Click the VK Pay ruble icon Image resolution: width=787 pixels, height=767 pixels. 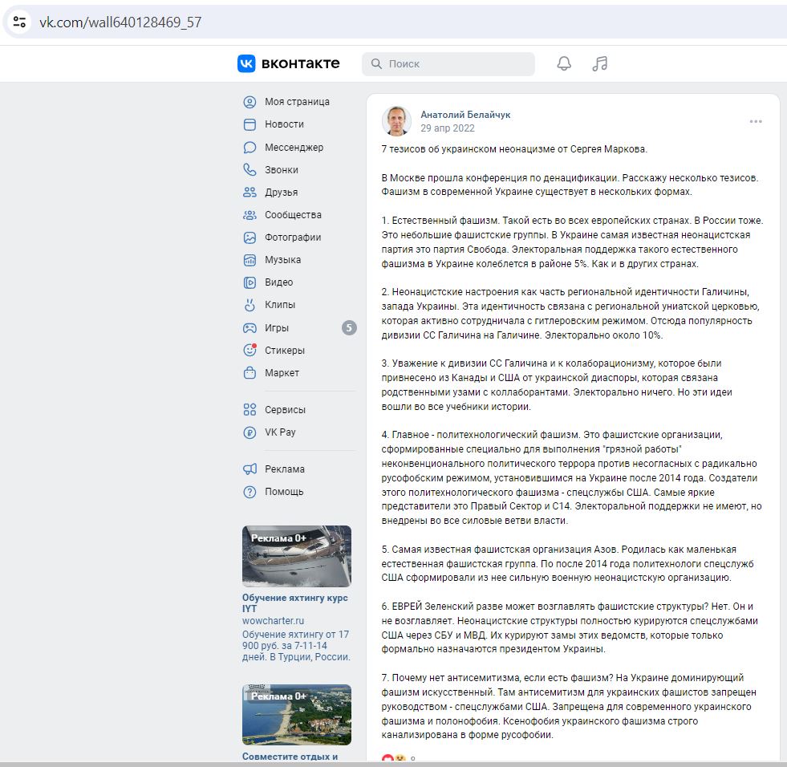(x=249, y=432)
